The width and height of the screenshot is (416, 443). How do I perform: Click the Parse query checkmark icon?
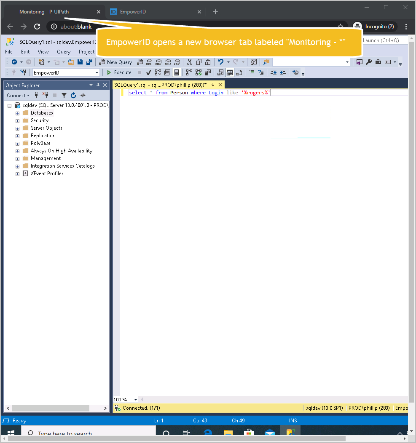[148, 72]
